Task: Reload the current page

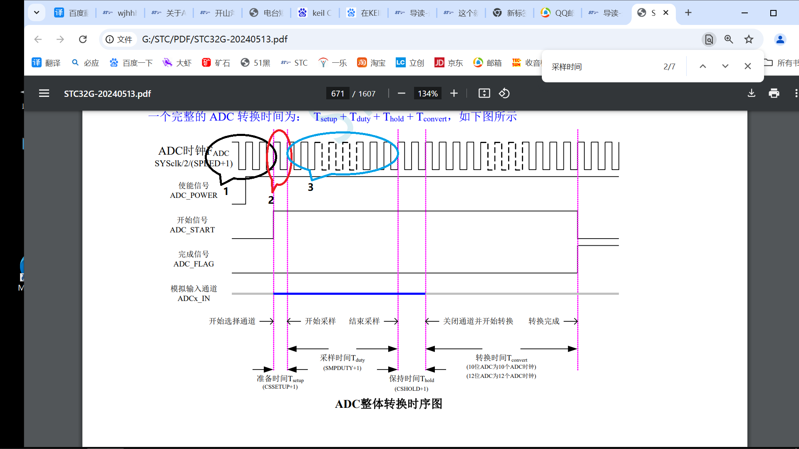Action: (x=83, y=39)
